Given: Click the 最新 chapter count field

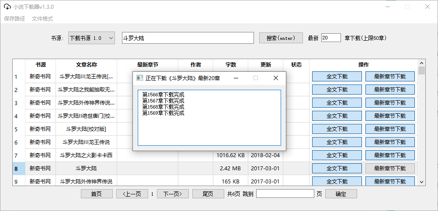Looking at the screenshot, I should coord(331,38).
